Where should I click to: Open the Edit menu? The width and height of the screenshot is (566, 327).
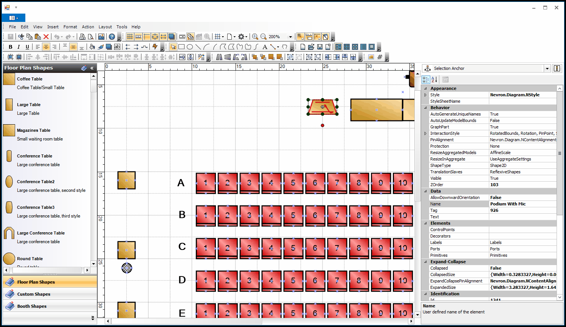[25, 27]
